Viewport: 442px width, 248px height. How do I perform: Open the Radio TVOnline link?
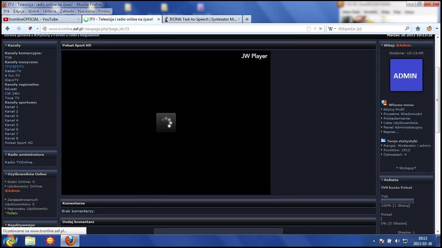pos(19,162)
